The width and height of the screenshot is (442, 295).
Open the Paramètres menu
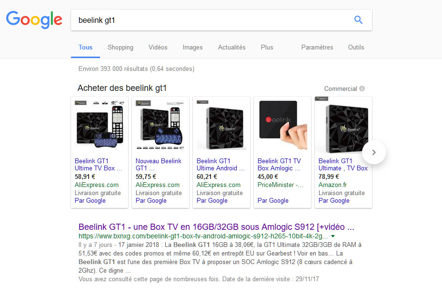point(317,47)
